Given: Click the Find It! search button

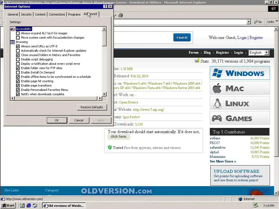Looking at the screenshot, I should point(182,38).
